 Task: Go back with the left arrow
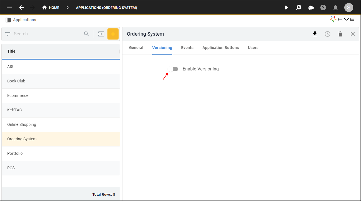[x=21, y=8]
